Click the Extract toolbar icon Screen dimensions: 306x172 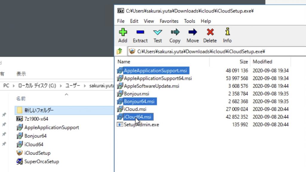[x=140, y=32]
